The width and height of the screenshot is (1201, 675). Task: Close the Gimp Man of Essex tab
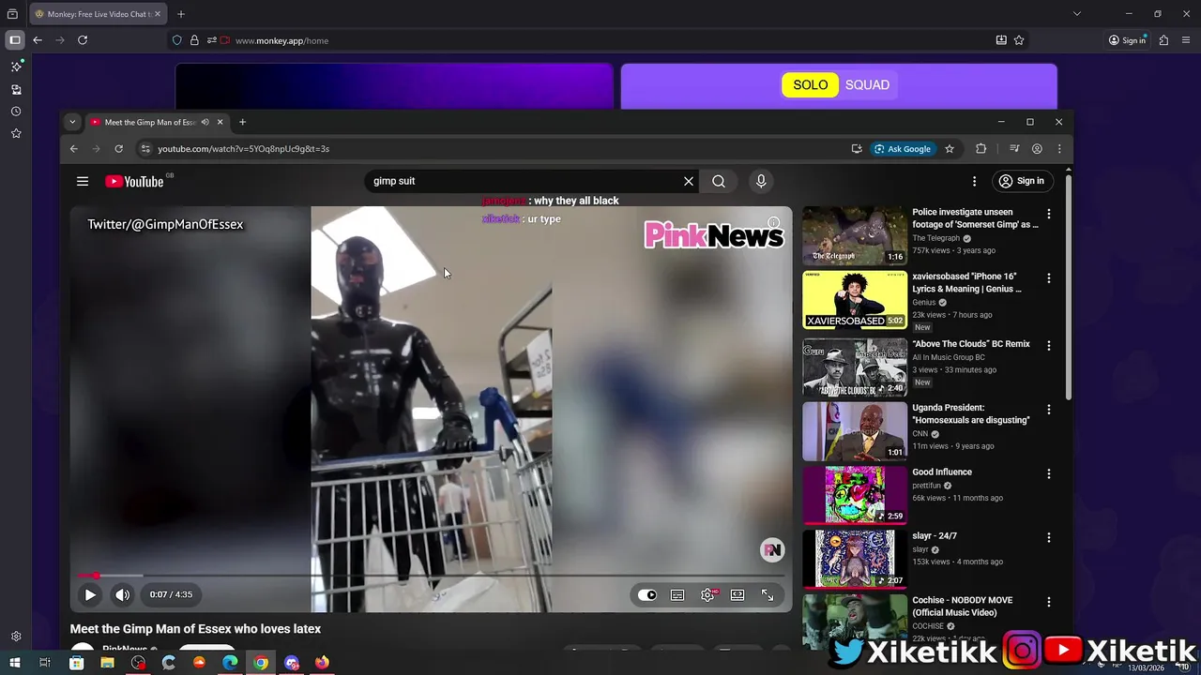tap(220, 122)
